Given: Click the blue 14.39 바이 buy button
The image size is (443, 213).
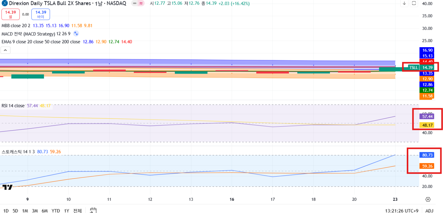Looking at the screenshot, I should [41, 14].
